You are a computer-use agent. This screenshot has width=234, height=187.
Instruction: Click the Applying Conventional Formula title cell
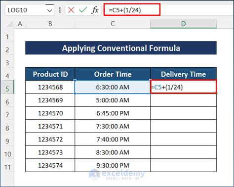tap(121, 48)
